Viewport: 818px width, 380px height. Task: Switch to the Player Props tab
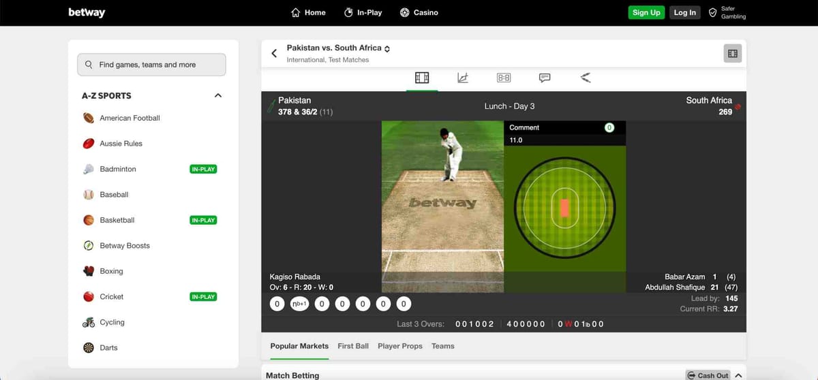[x=400, y=346]
